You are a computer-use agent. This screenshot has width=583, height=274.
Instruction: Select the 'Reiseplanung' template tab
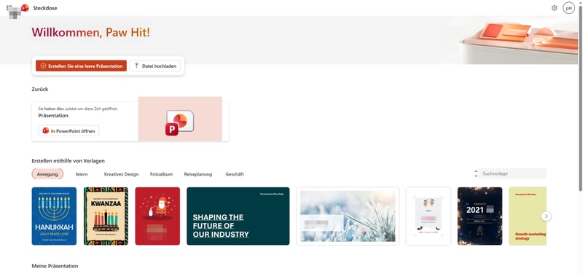coord(197,174)
